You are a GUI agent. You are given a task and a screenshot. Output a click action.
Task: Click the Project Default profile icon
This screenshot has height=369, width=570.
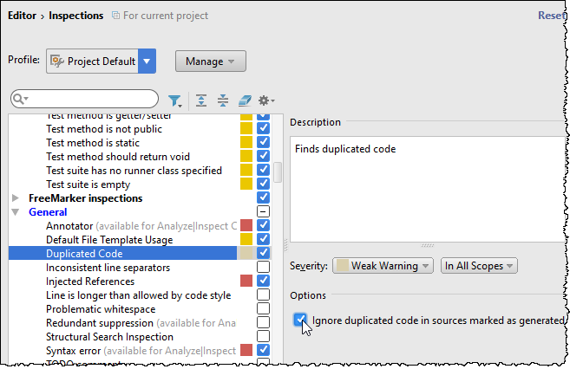pyautogui.click(x=57, y=61)
